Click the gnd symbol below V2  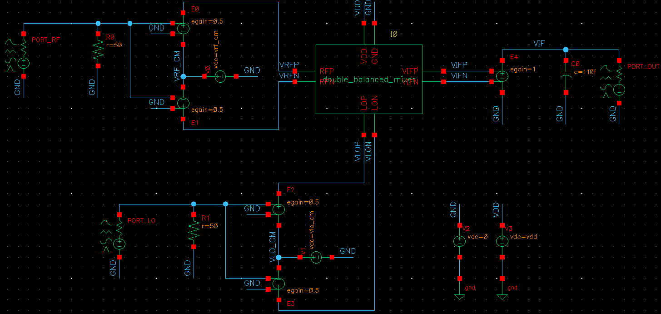459,296
